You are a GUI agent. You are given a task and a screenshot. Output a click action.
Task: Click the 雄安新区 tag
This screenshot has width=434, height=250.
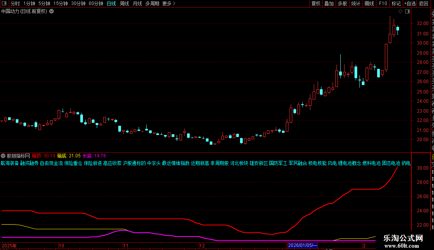pos(259,163)
